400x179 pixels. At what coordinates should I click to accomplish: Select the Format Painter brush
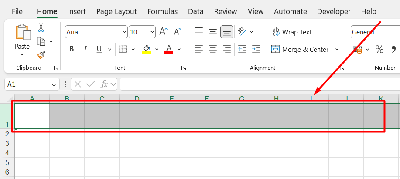coord(41,55)
